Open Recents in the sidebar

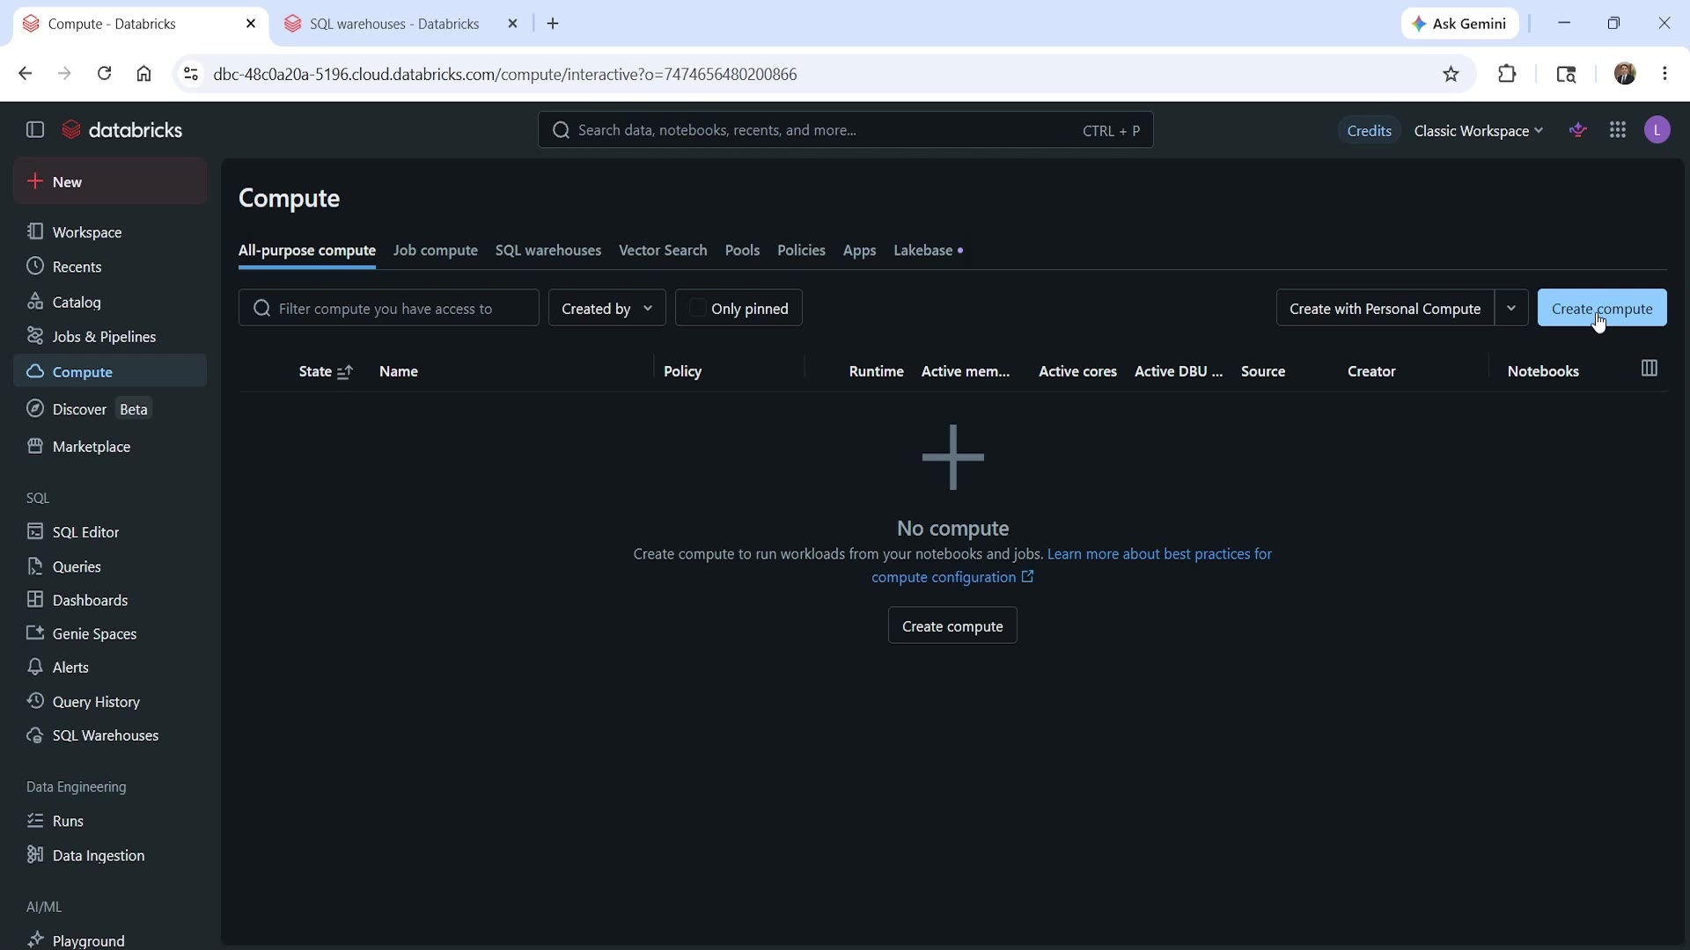pyautogui.click(x=110, y=267)
